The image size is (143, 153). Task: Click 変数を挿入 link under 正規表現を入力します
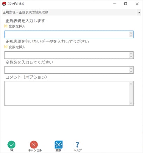pyautogui.click(x=17, y=26)
